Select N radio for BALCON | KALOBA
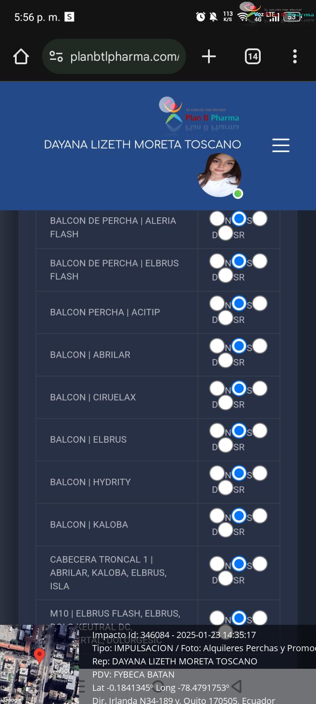This screenshot has width=316, height=704. tap(217, 516)
